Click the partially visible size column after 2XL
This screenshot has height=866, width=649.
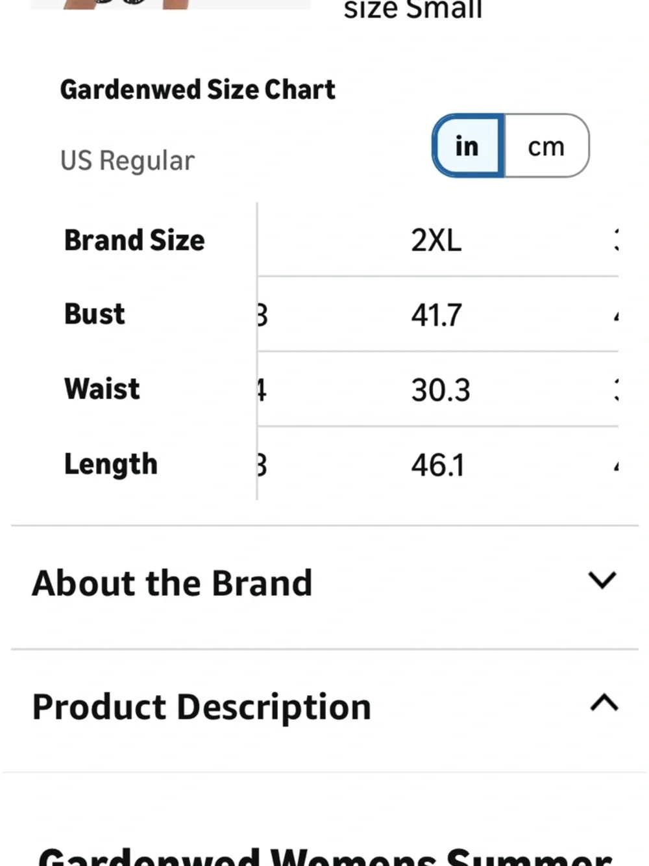615,240
